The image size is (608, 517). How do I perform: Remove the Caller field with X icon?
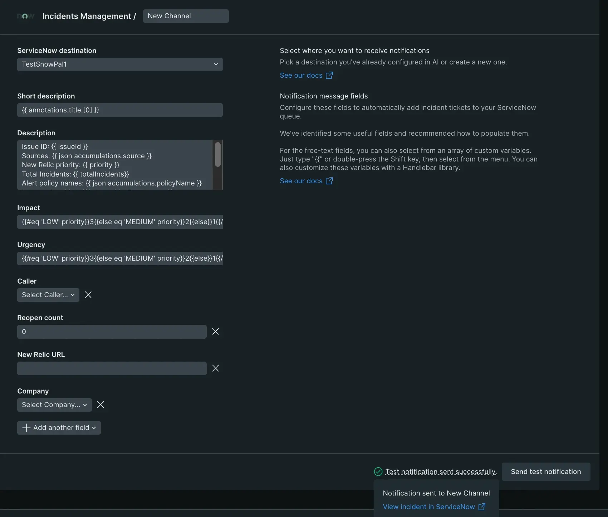(88, 295)
